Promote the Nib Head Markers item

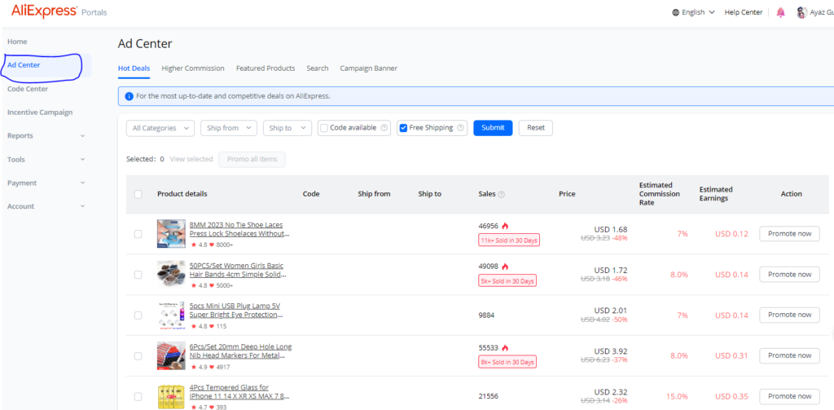coord(789,355)
